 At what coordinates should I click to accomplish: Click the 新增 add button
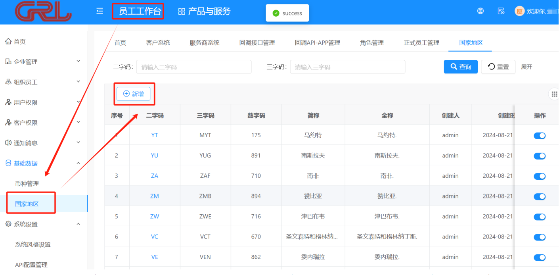pyautogui.click(x=133, y=94)
